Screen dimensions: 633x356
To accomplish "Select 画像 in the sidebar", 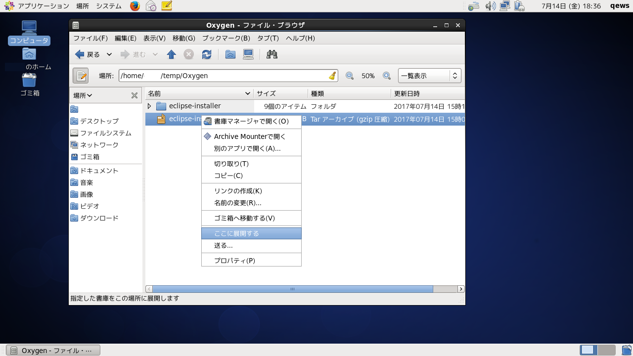I will 82,194.
